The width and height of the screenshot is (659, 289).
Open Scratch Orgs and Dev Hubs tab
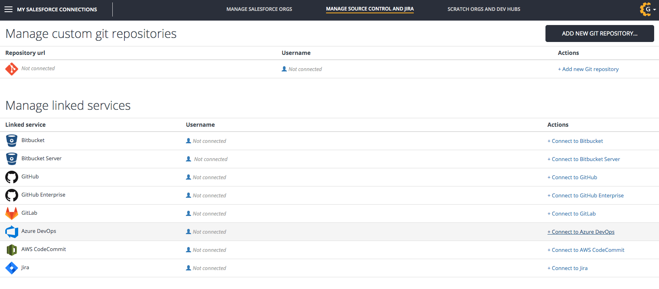pyautogui.click(x=484, y=9)
